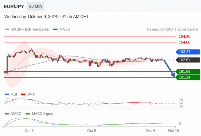Viewport: 201px width, 136px height.
Task: Click the chart timestamp Wednesday, October 9, 2024
Action: tap(46, 17)
